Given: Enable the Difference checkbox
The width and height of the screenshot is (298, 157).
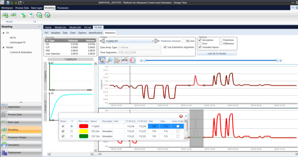Looking at the screenshot, I should click(221, 44).
